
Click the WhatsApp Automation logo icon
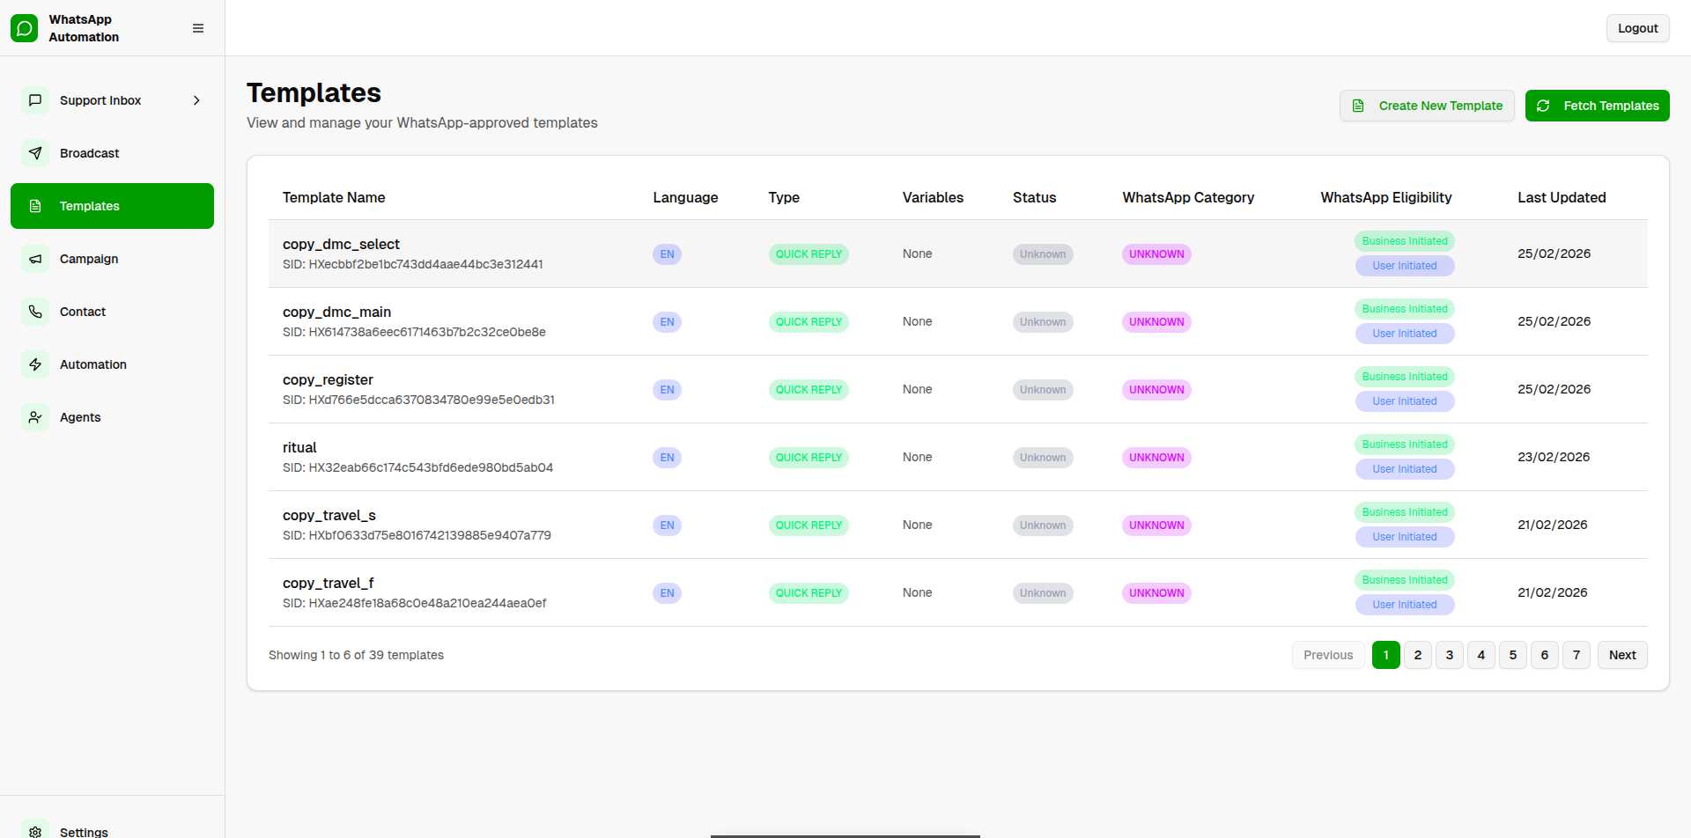22,27
